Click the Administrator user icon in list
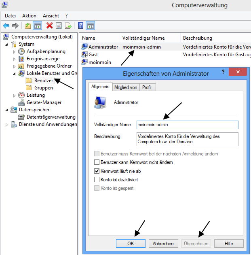 (84, 47)
